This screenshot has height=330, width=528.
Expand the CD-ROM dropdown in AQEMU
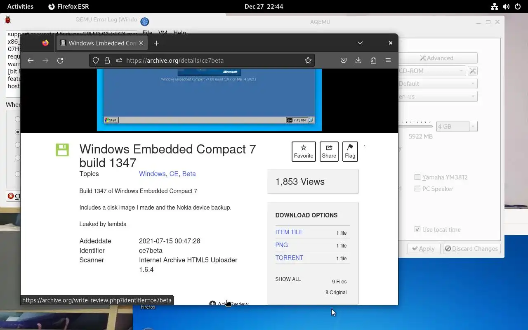pos(432,71)
